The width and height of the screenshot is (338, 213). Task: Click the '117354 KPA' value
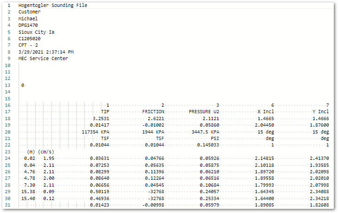point(95,132)
